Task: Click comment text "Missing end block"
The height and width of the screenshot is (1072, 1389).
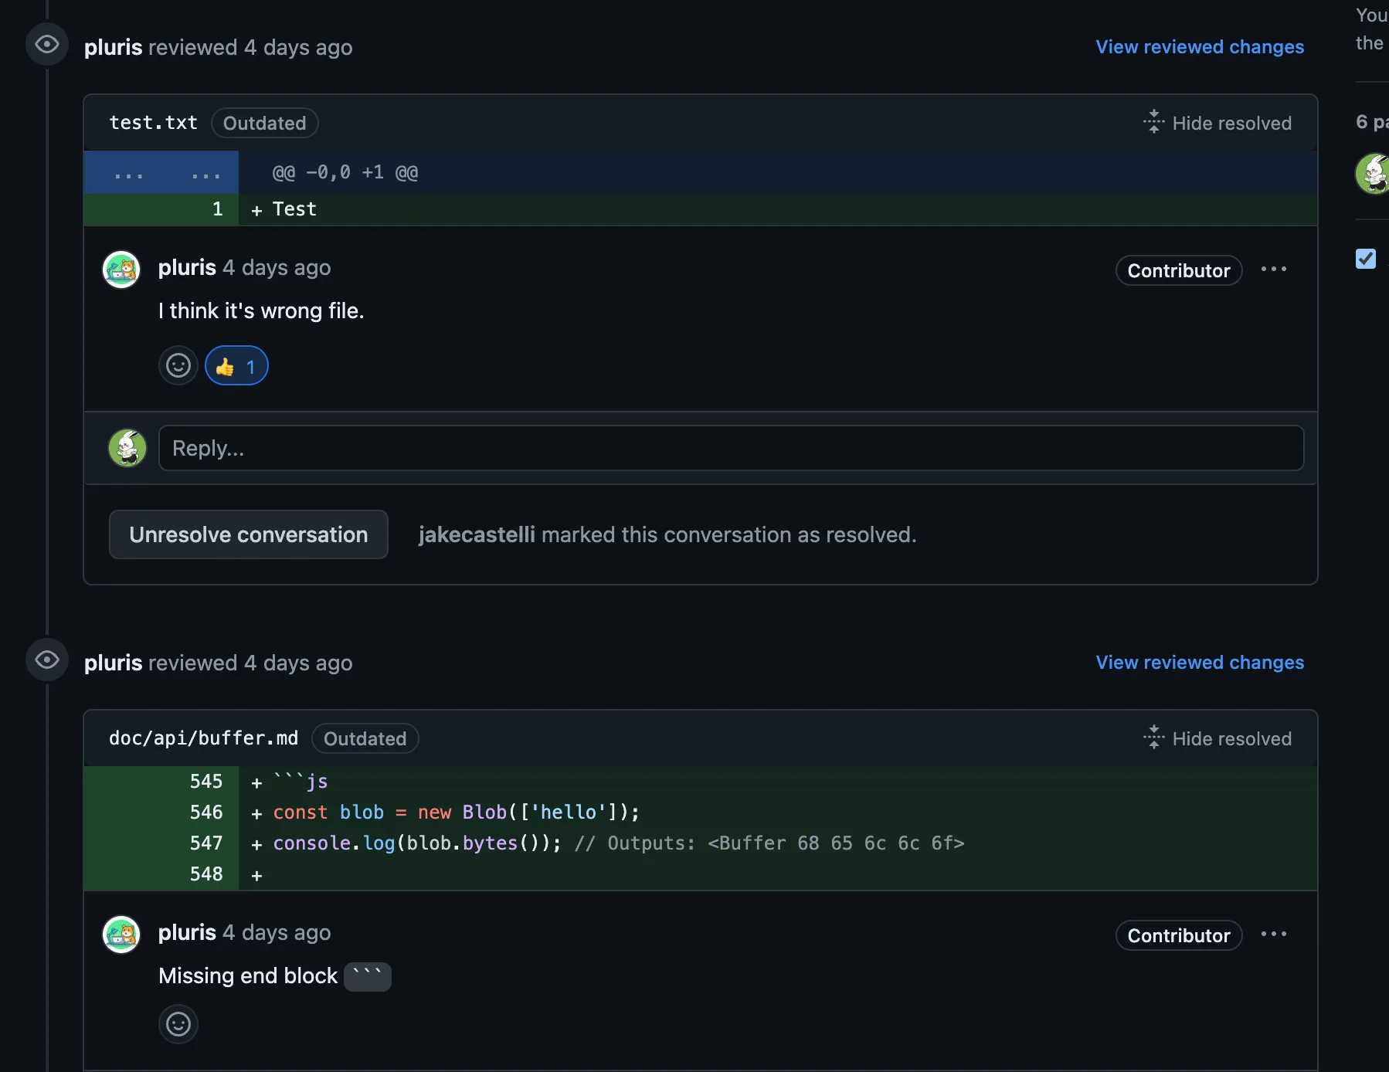Action: click(x=248, y=975)
